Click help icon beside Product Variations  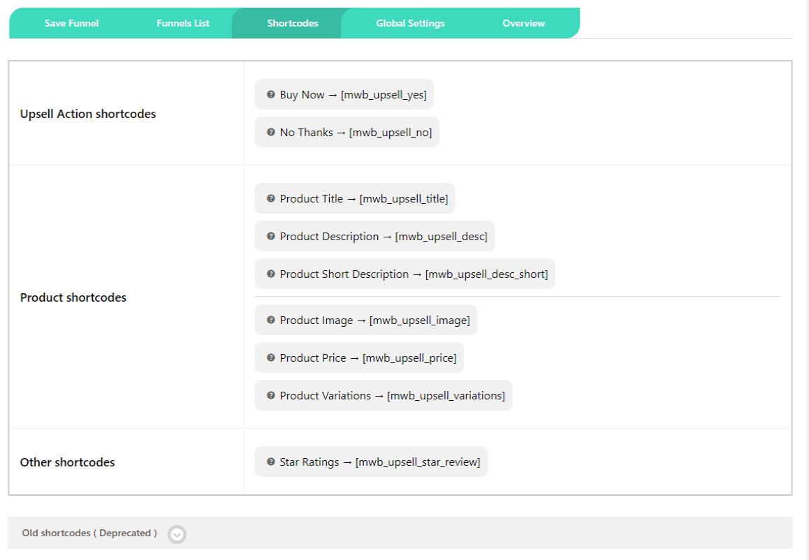coord(271,395)
